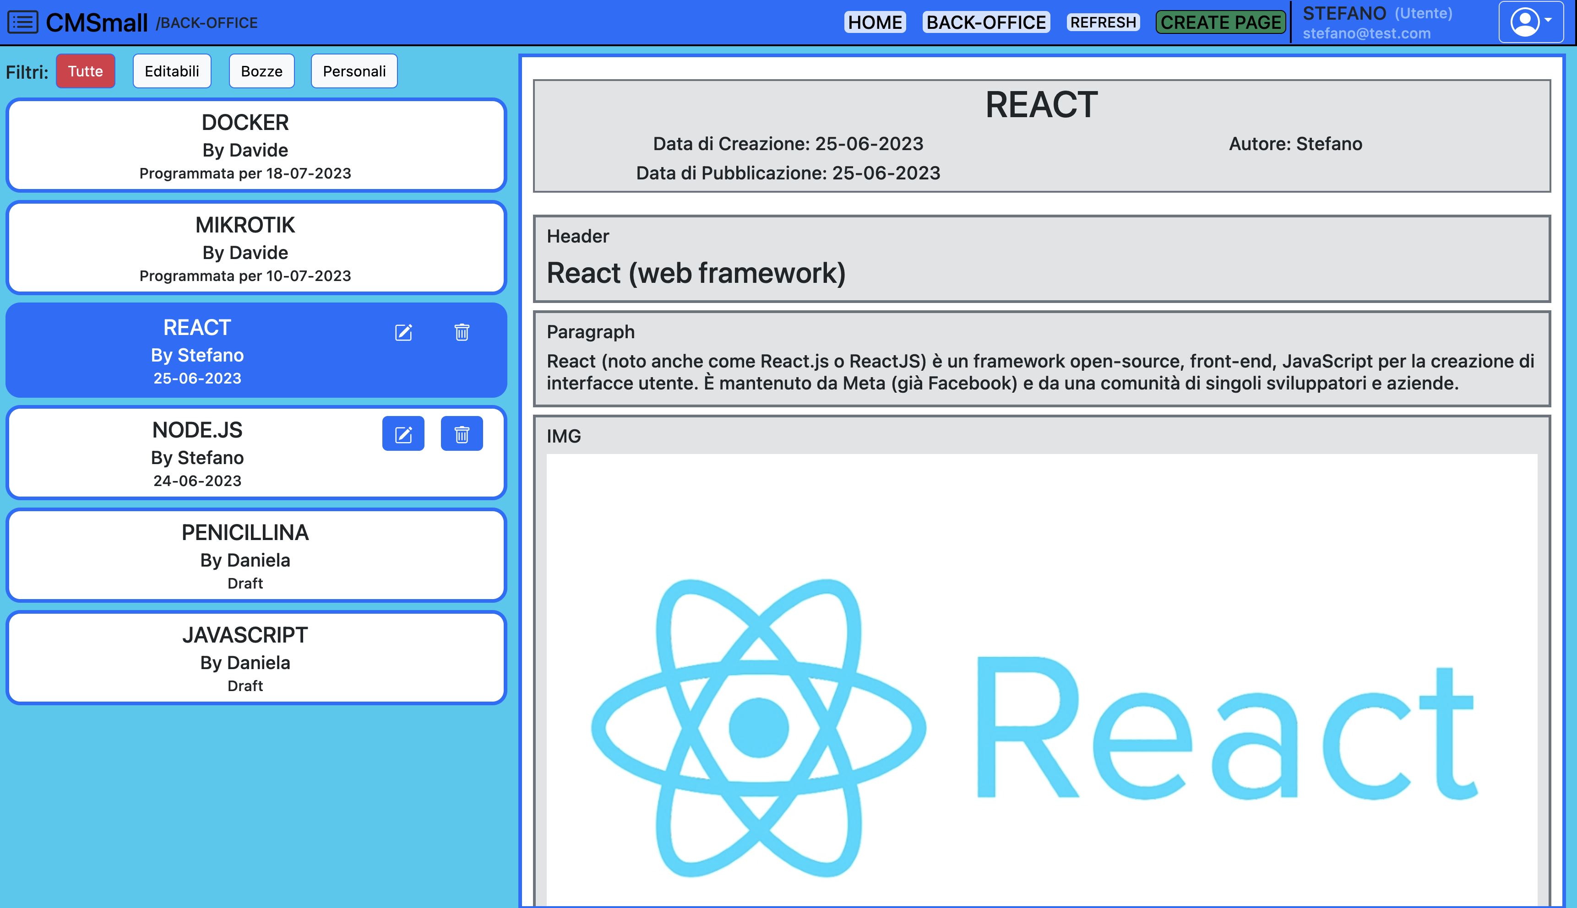Go to HOME in the navbar
Viewport: 1577px width, 908px height.
coord(875,22)
